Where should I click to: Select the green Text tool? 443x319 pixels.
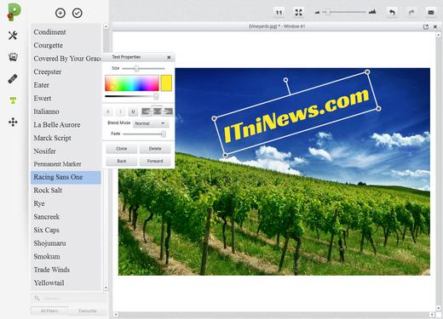point(13,100)
